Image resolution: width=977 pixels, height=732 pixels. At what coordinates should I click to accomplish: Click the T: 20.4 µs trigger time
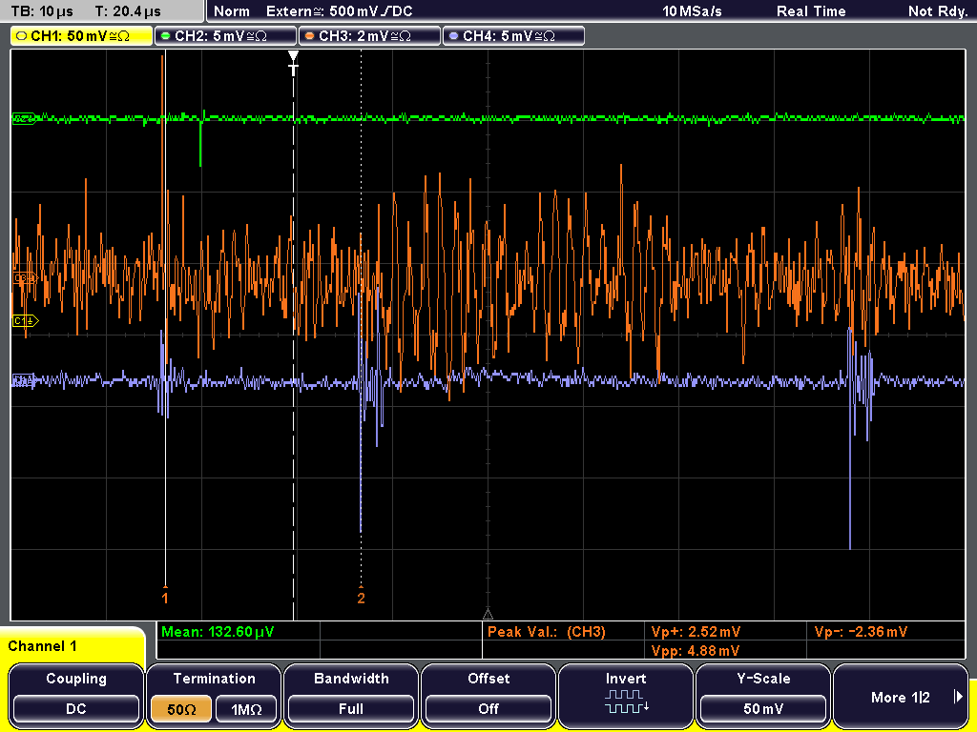128,11
